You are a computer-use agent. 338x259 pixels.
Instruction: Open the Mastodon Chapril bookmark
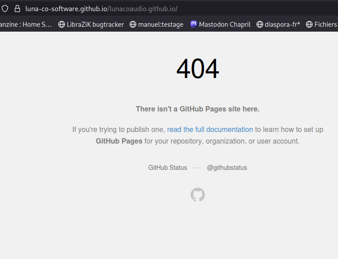(224, 25)
